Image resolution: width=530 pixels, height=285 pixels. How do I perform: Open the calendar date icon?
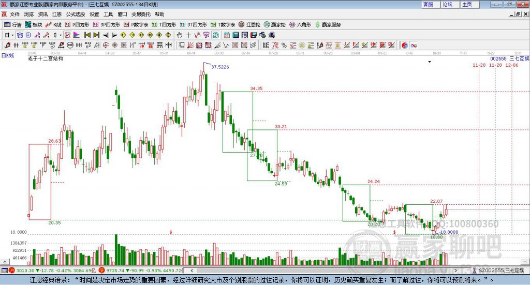tap(227, 35)
